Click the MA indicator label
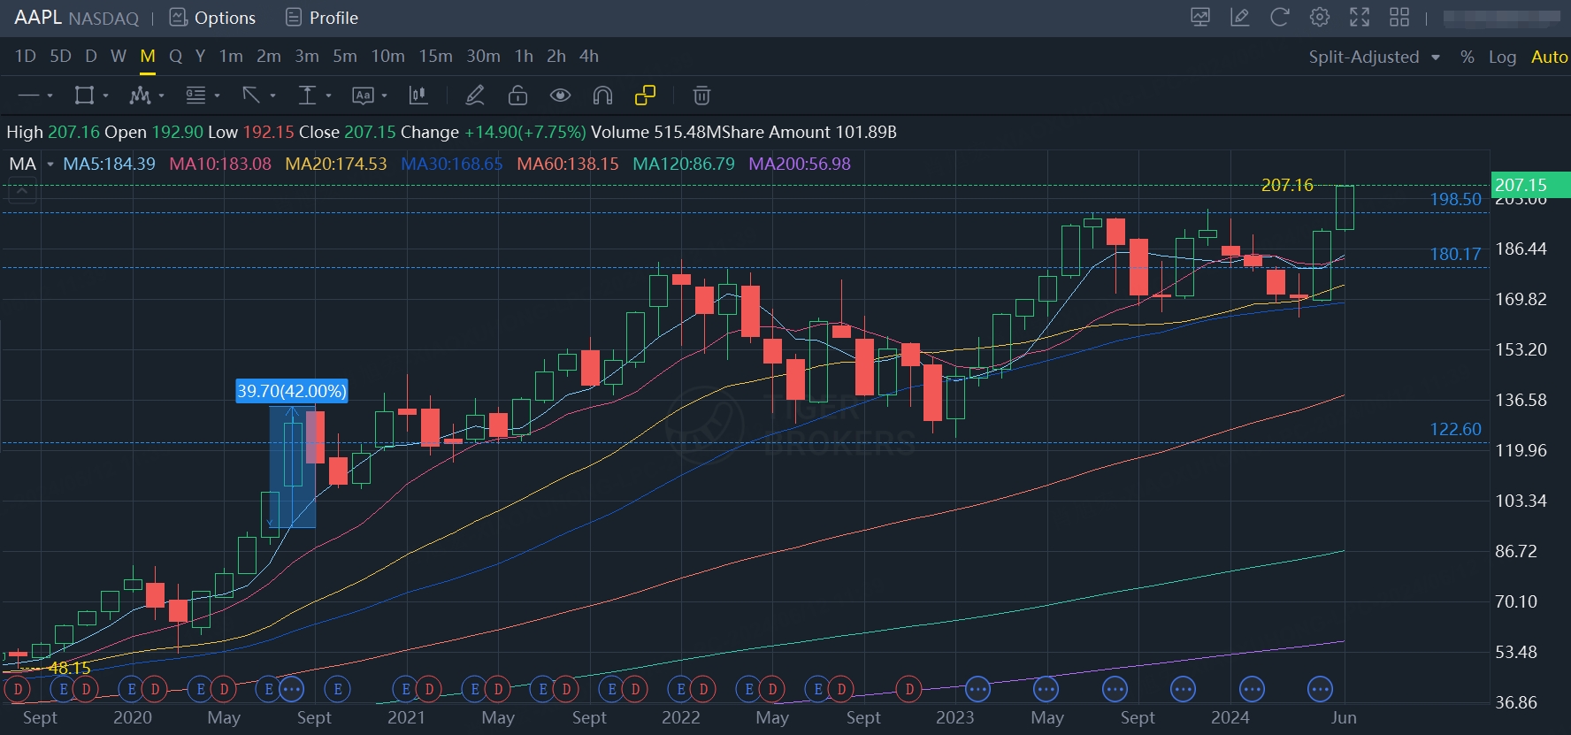 point(23,164)
